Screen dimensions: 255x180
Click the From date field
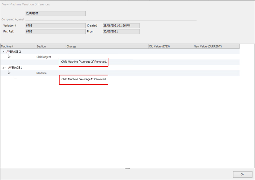coord(121,32)
